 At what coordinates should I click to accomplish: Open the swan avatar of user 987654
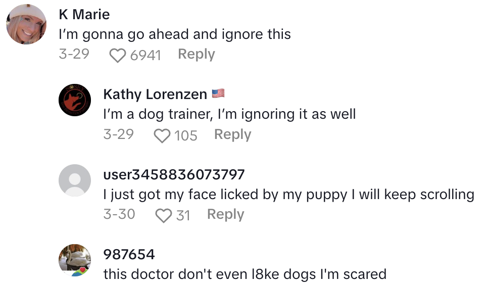click(x=75, y=260)
